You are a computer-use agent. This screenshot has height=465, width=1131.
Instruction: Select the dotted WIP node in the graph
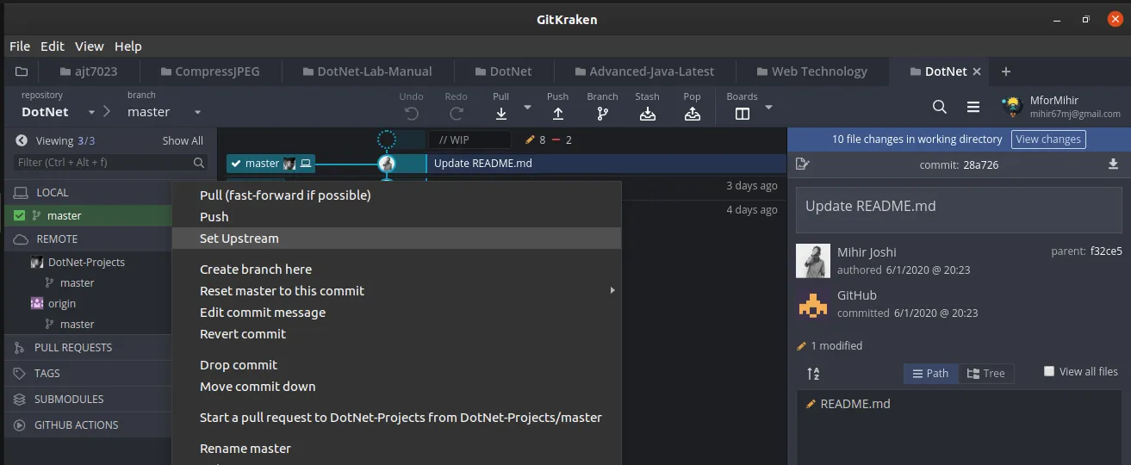point(387,139)
